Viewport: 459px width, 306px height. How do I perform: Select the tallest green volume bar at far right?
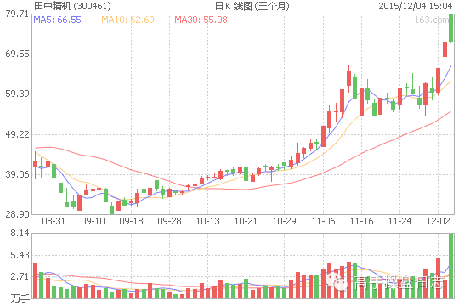click(451, 266)
